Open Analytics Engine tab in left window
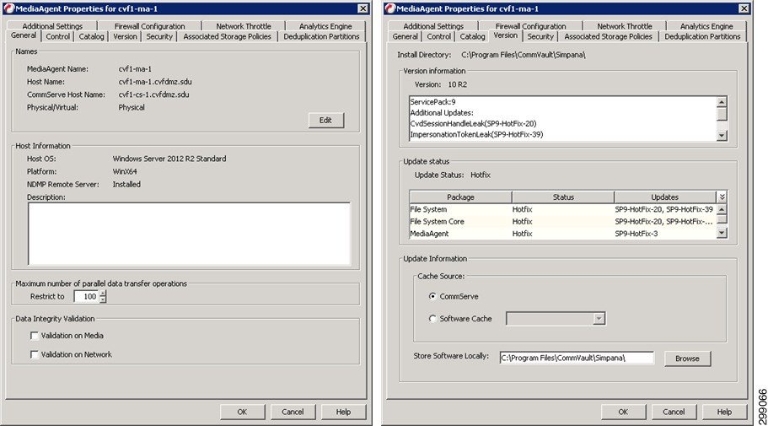 click(x=325, y=26)
